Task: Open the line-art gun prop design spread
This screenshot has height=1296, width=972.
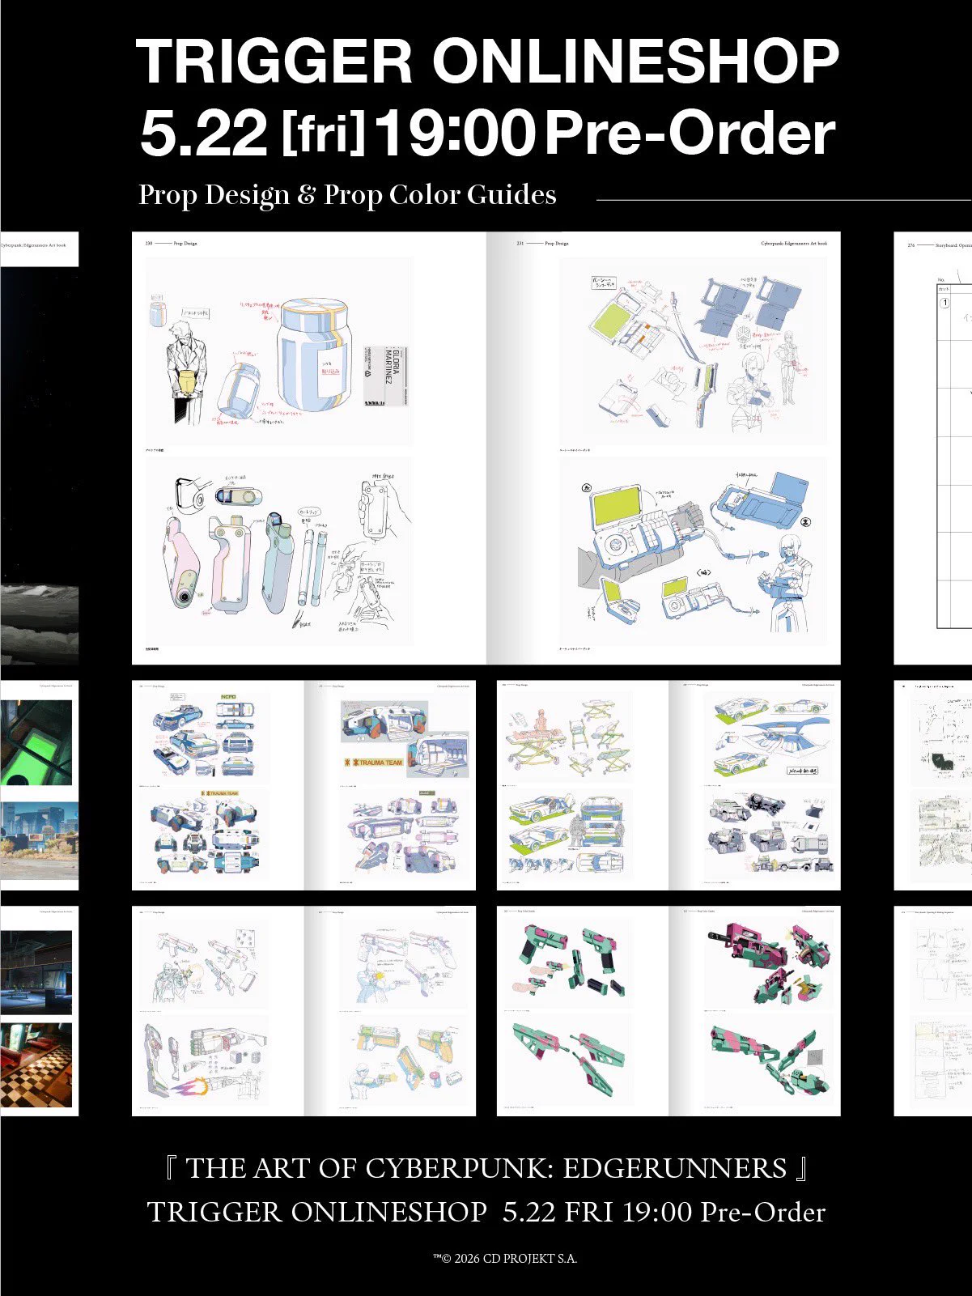Action: tap(303, 1011)
